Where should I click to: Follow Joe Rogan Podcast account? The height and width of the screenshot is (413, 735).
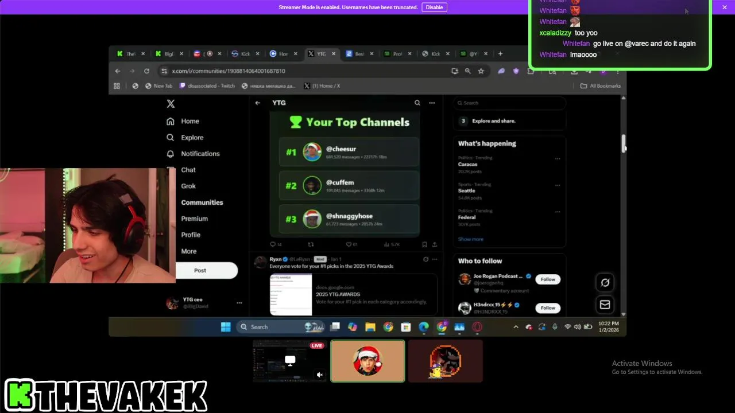coord(548,279)
